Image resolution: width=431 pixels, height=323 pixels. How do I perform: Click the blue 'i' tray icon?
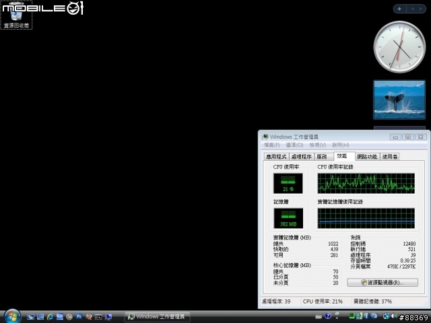pyautogui.click(x=366, y=316)
